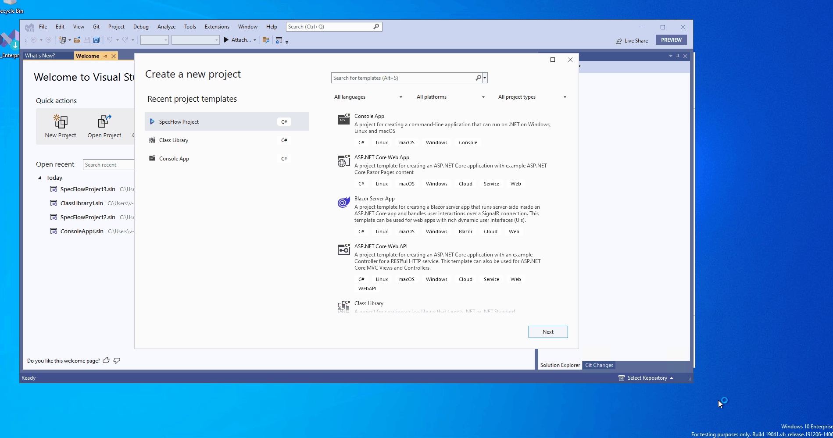The width and height of the screenshot is (833, 438).
Task: Open the Undo history dropdown arrow
Action: [x=118, y=40]
